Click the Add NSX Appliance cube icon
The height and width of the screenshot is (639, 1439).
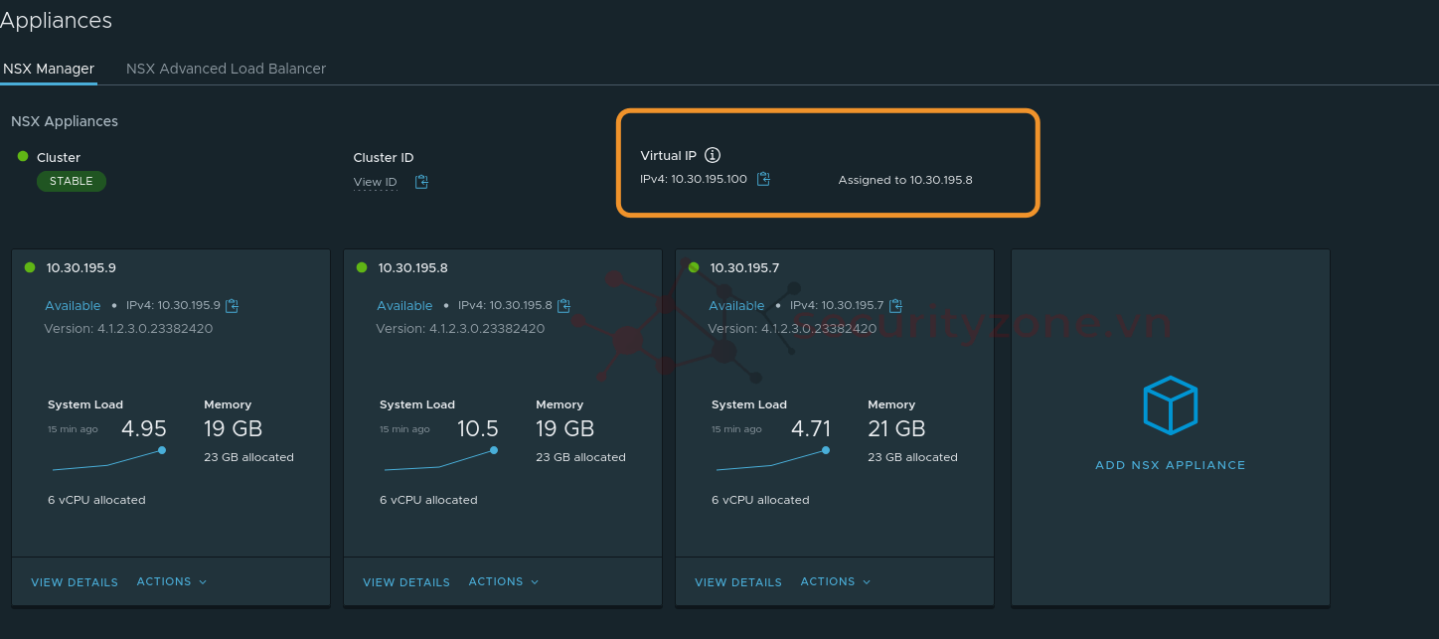pos(1170,405)
